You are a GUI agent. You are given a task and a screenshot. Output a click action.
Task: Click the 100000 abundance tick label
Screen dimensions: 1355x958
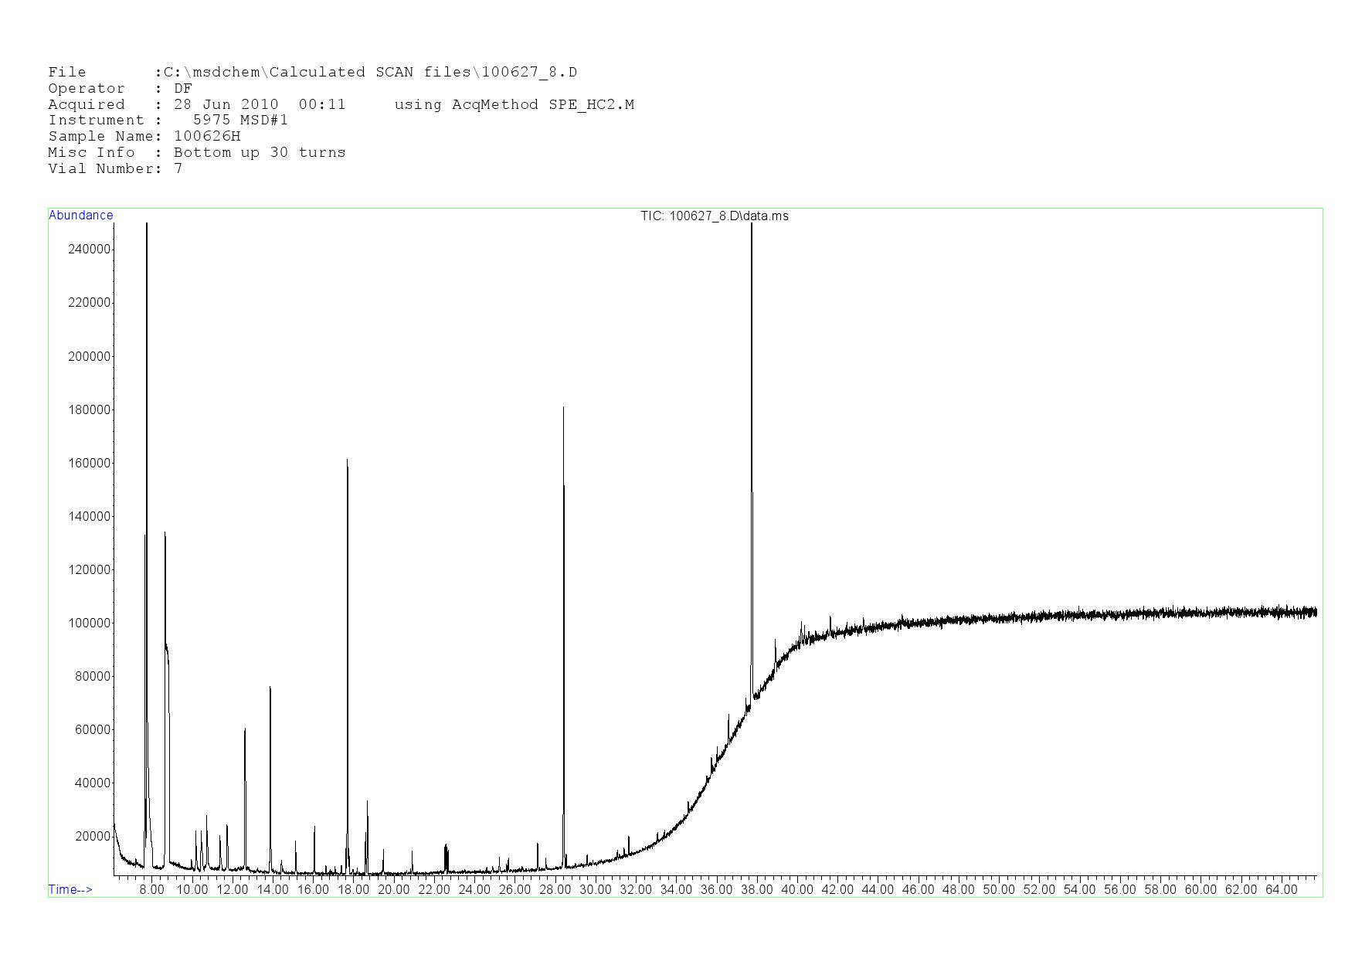click(x=90, y=623)
